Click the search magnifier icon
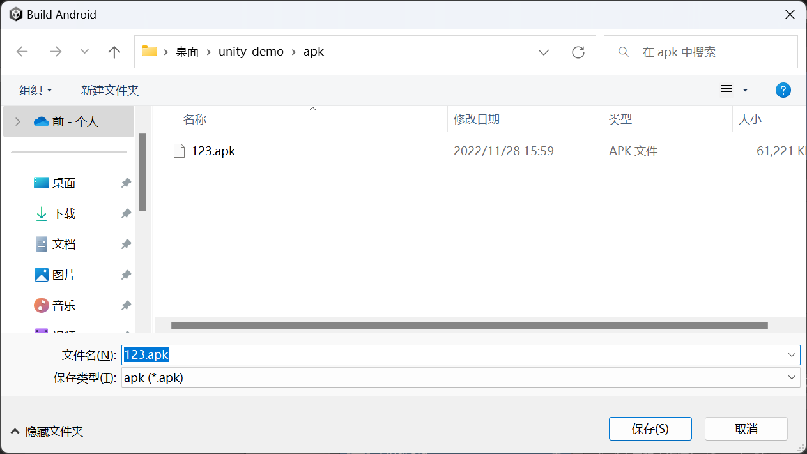This screenshot has height=454, width=807. (x=624, y=52)
